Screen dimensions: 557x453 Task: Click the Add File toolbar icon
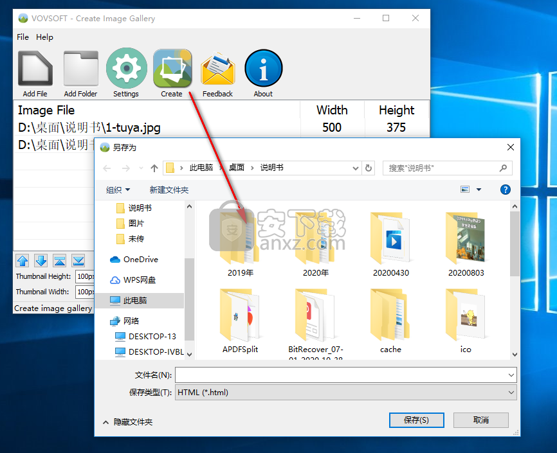35,68
